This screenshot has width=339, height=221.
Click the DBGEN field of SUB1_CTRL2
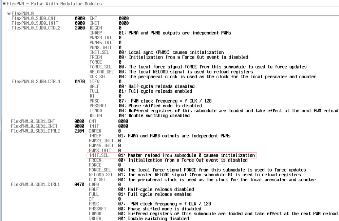pos(95,131)
